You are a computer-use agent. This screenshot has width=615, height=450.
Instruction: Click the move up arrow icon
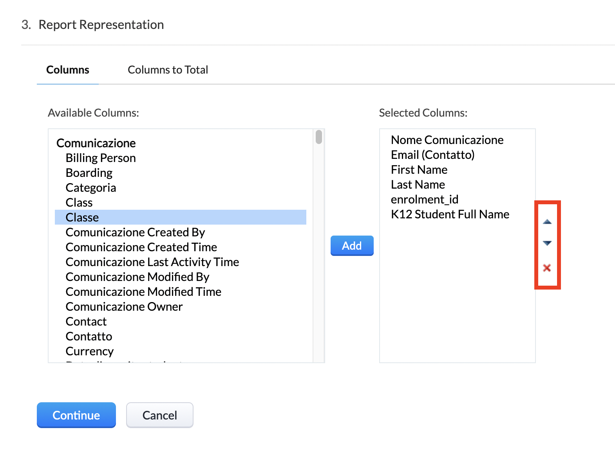(547, 222)
